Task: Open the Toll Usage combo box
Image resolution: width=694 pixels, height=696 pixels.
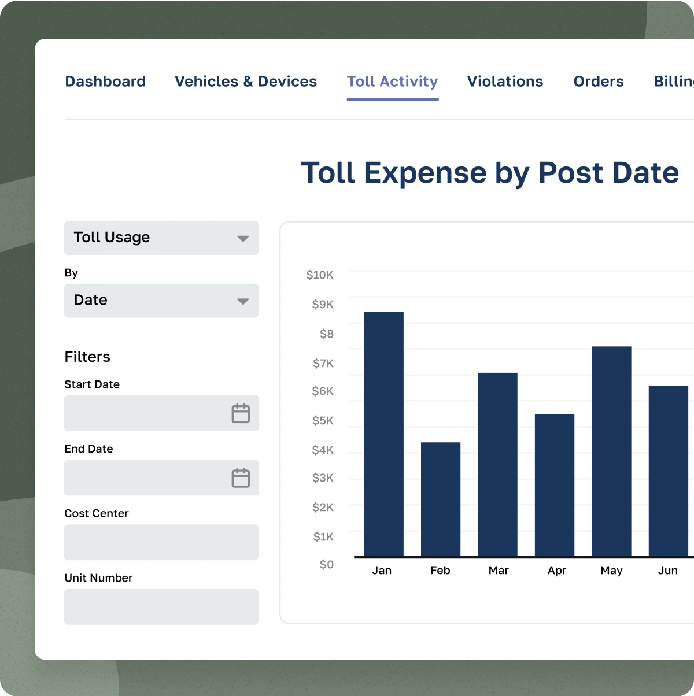Action: [161, 238]
